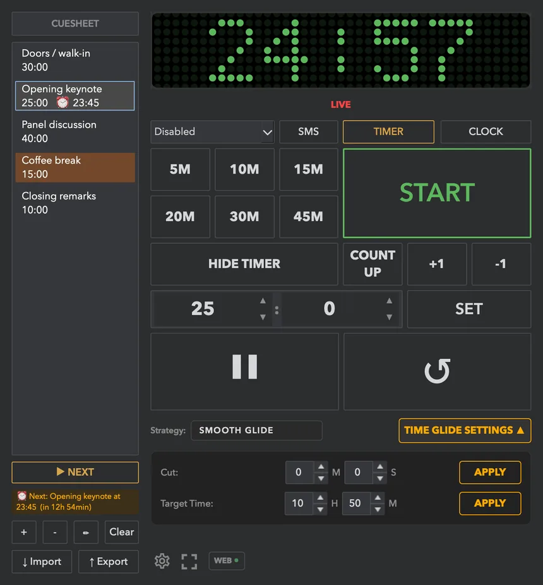The image size is (543, 585).
Task: Increase Target Time minutes stepper
Action: [x=378, y=498]
